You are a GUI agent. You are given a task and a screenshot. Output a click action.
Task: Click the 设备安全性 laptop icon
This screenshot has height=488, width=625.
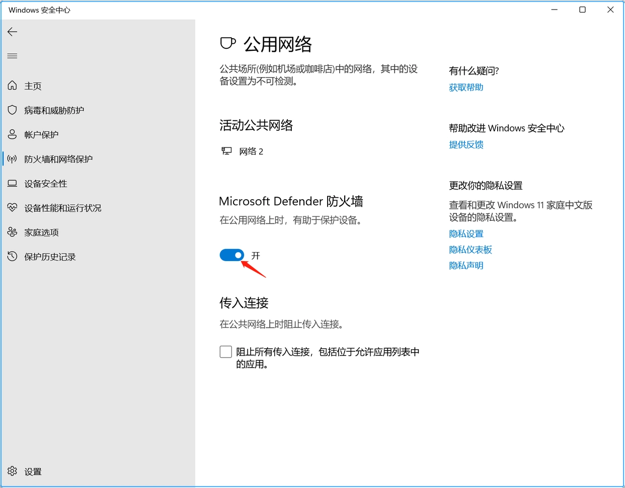click(x=12, y=183)
